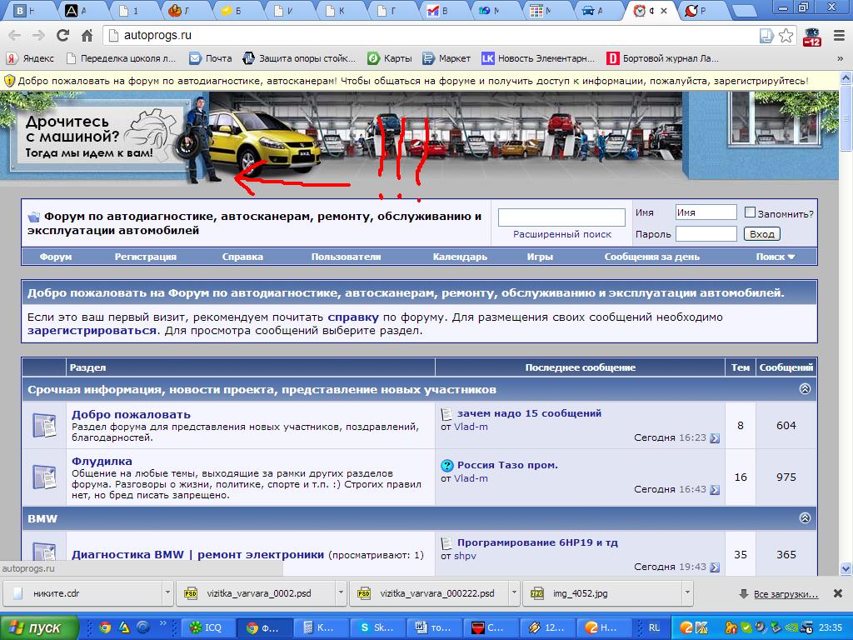853x640 pixels.
Task: Tick the Запомнить checkbox
Action: pyautogui.click(x=750, y=212)
